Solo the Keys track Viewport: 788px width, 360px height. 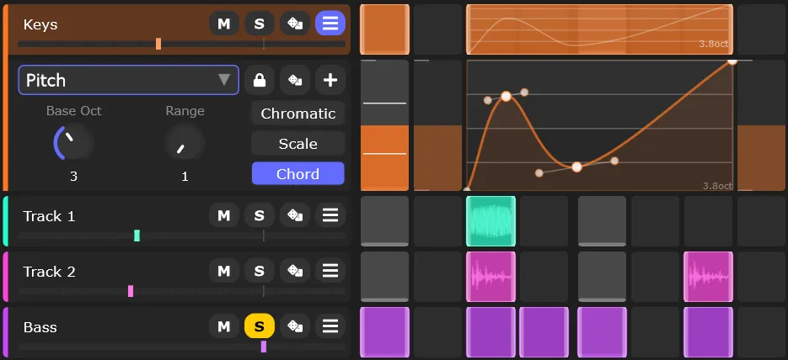point(260,24)
